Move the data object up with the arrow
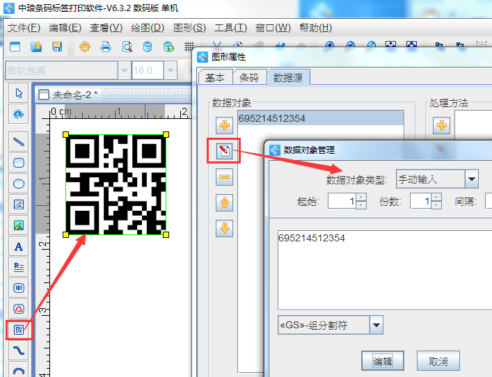The image size is (492, 377). (224, 202)
